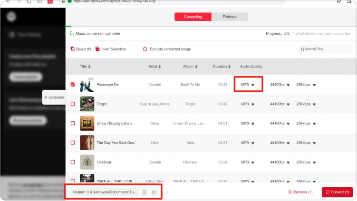The width and height of the screenshot is (357, 201).
Task: Click the artist name Cueshé
Action: [x=154, y=85]
